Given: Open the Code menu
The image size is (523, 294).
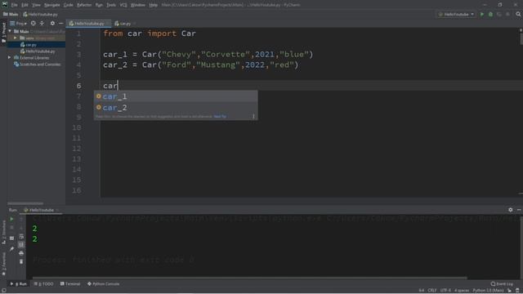Looking at the screenshot, I should point(69,5).
